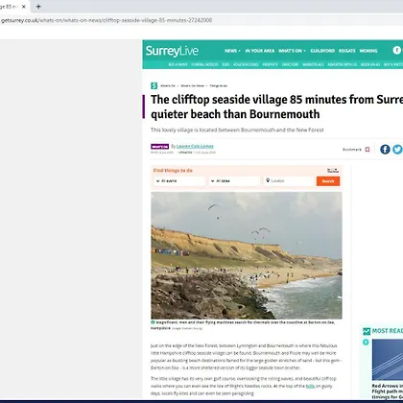Click the Facebook icon in the header
Image resolution: width=403 pixels, height=403 pixels.
[x=397, y=50]
